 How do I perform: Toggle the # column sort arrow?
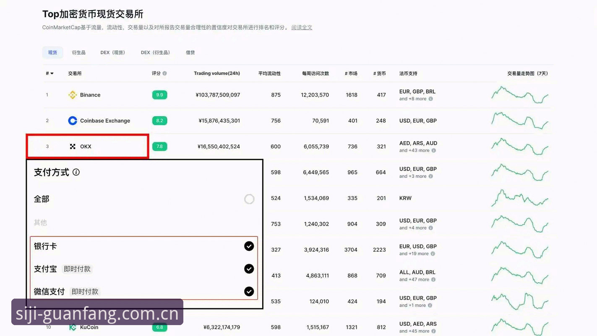[52, 73]
